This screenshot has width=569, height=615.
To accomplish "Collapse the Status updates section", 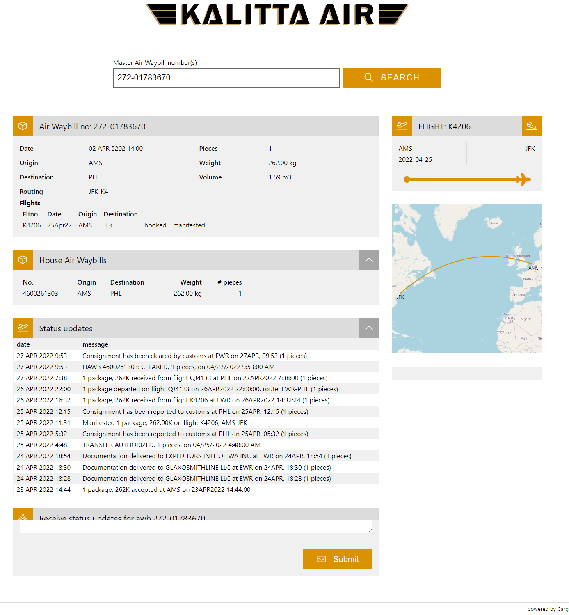I will (x=369, y=328).
